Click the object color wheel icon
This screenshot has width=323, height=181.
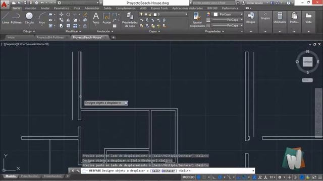click(x=208, y=15)
